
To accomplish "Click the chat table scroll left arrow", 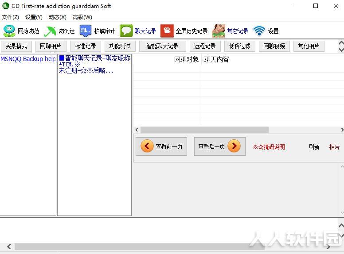I will click(x=137, y=130).
